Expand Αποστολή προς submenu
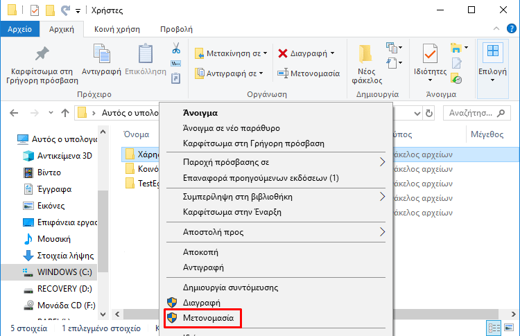Viewport: 520px width, 336px height. 275,232
